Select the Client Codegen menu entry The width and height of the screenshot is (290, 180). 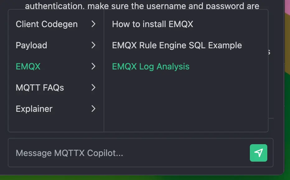pos(47,24)
